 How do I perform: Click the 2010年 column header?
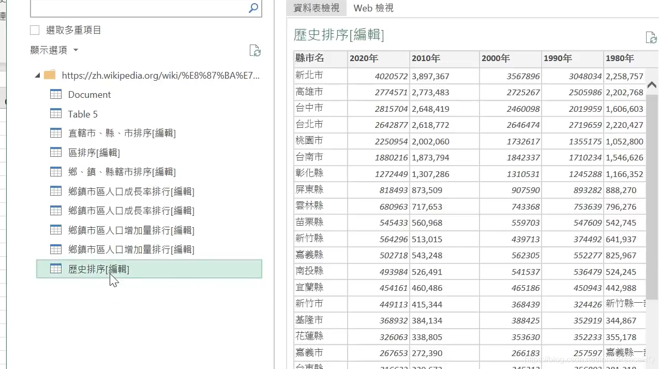(x=445, y=58)
